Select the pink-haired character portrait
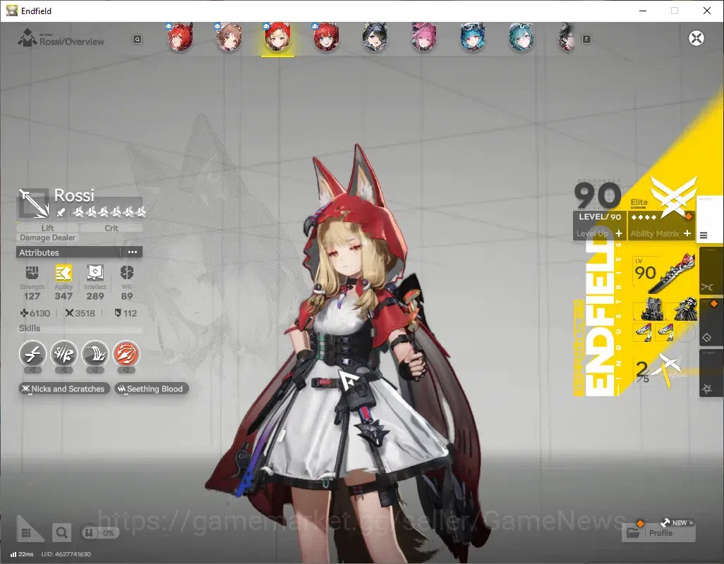Image resolution: width=724 pixels, height=564 pixels. tap(424, 38)
